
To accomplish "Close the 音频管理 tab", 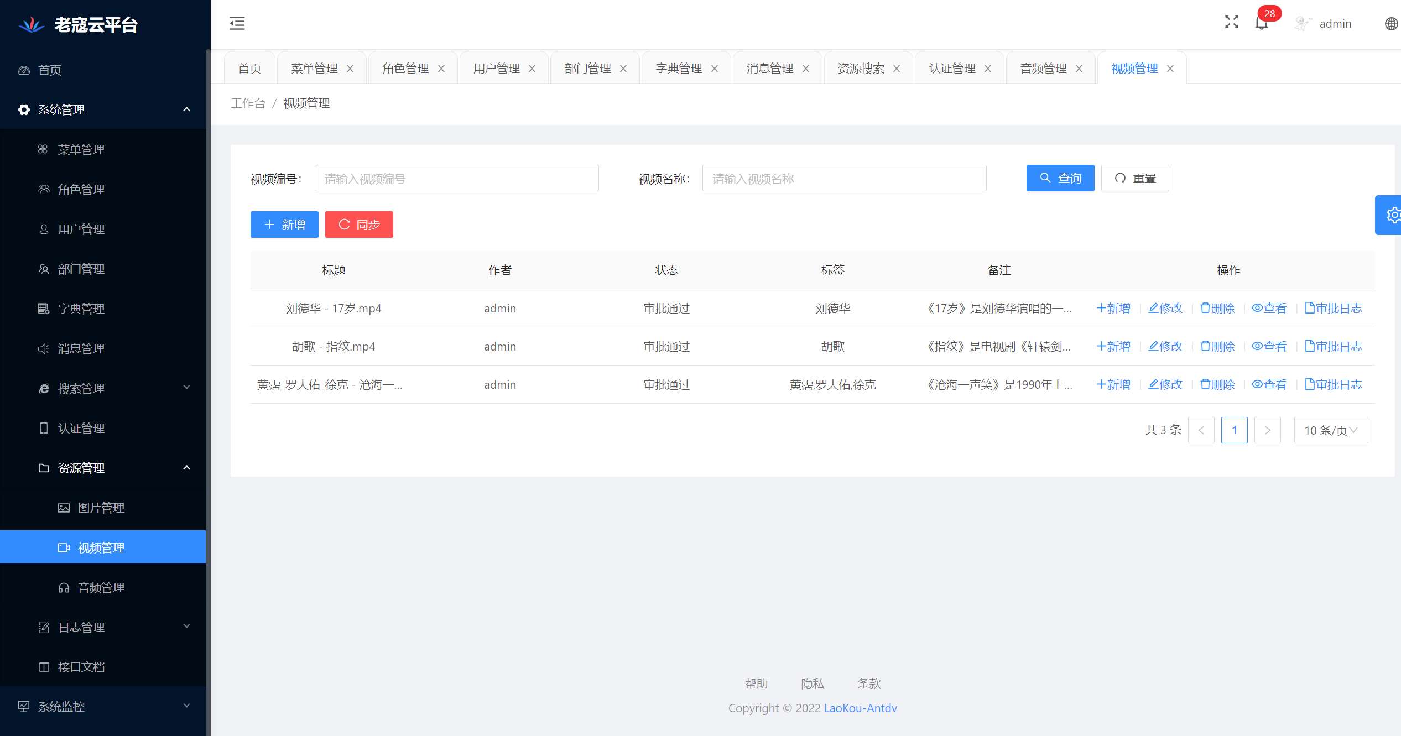I will tap(1079, 69).
